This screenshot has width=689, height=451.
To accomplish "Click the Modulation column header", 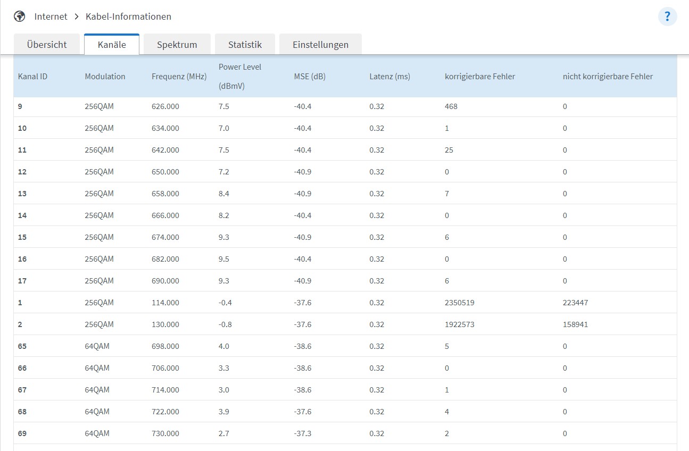I will tap(105, 77).
